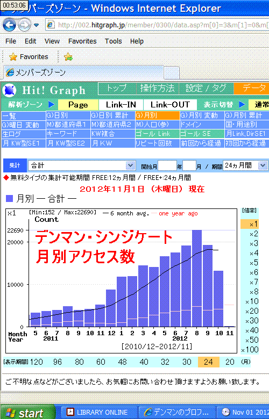Open the リピート回数 report
Image resolution: width=269 pixels, height=419 pixels.
[x=158, y=143]
